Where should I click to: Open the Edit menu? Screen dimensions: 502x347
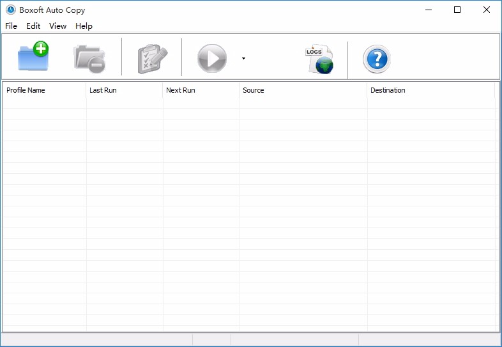point(33,26)
